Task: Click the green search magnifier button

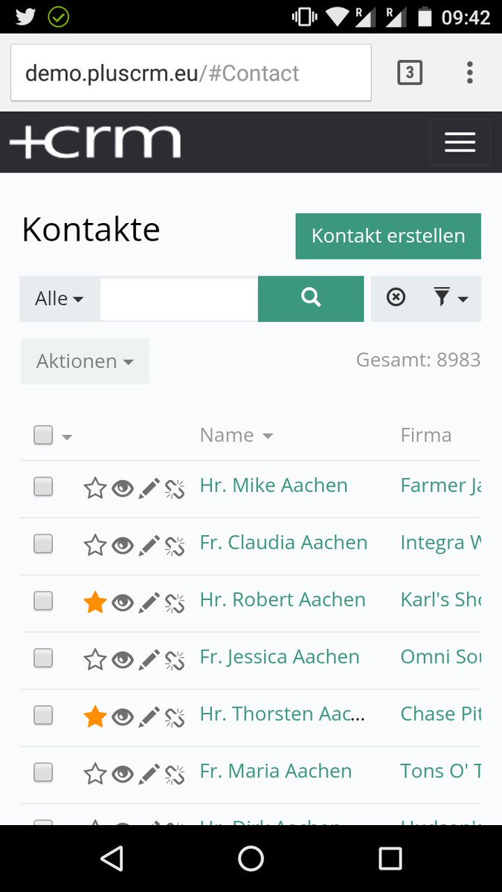Action: click(311, 299)
